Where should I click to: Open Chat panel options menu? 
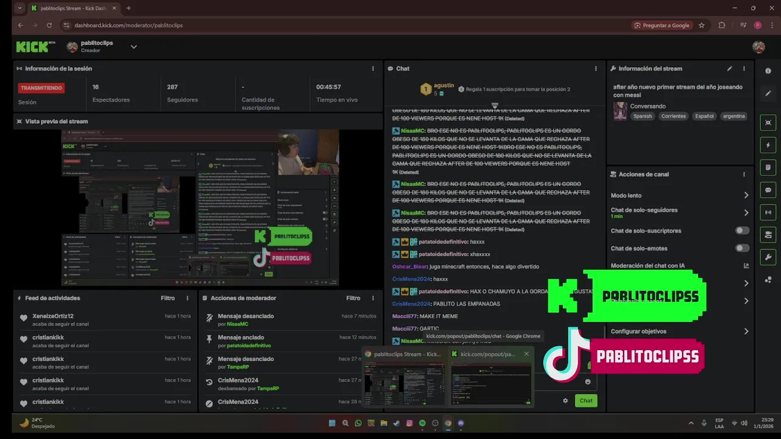coord(596,68)
